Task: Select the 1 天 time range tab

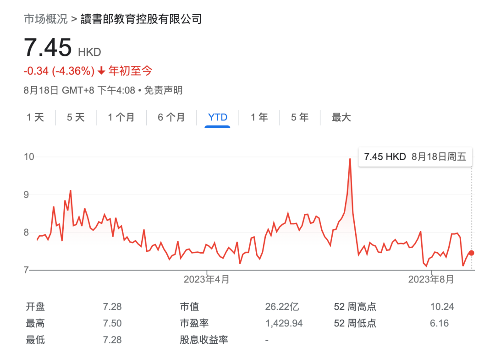Action: [x=35, y=117]
